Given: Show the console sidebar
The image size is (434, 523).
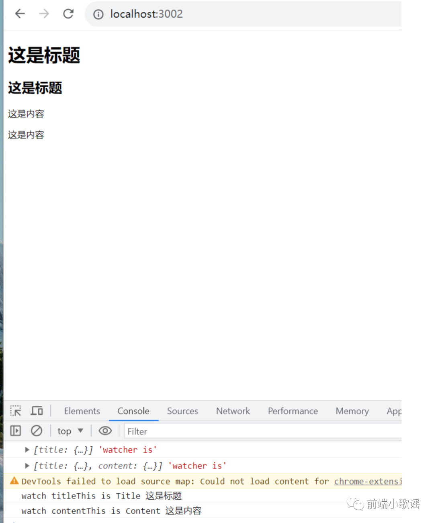Looking at the screenshot, I should [16, 431].
